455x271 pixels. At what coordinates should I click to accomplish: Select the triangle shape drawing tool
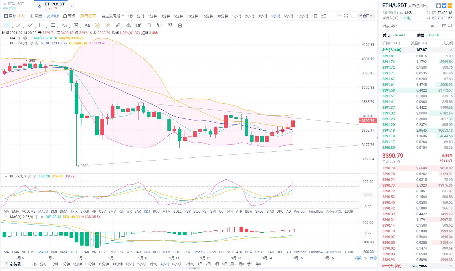click(x=41, y=25)
